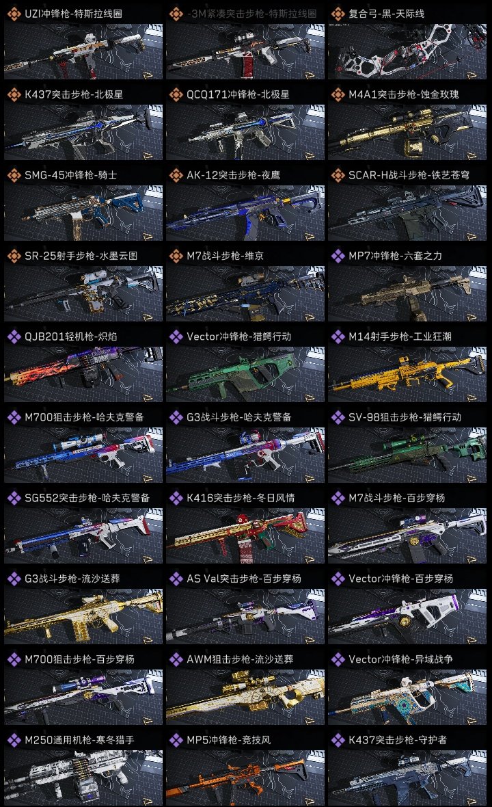Click purple rarity icon beside MP5冲锋枪-竞技风

coord(176,740)
